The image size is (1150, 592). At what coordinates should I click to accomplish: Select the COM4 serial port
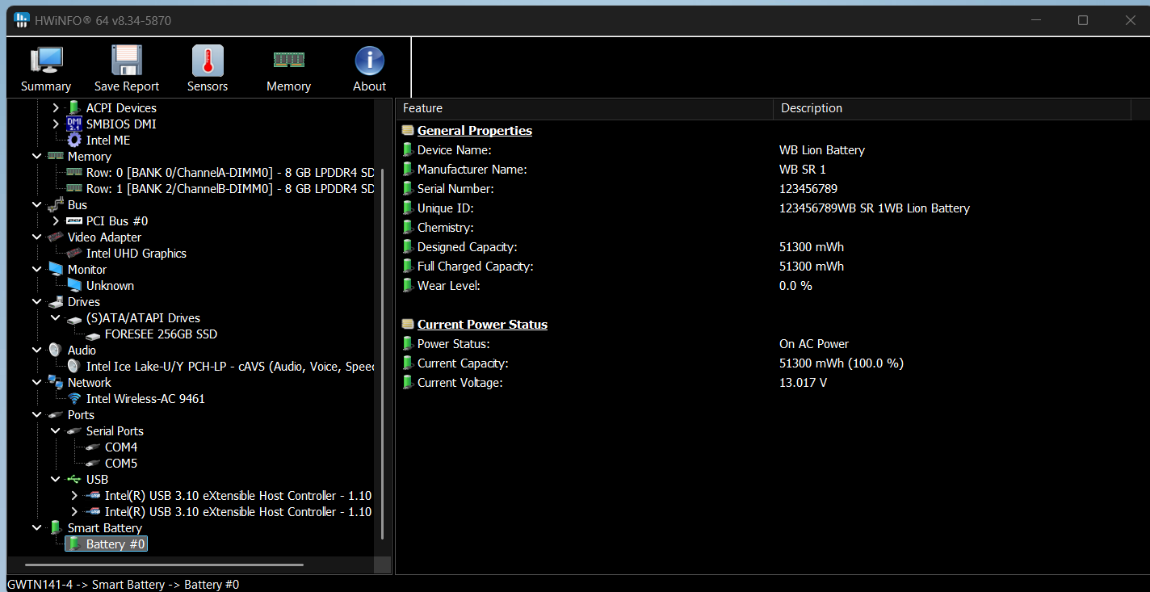[x=121, y=447]
